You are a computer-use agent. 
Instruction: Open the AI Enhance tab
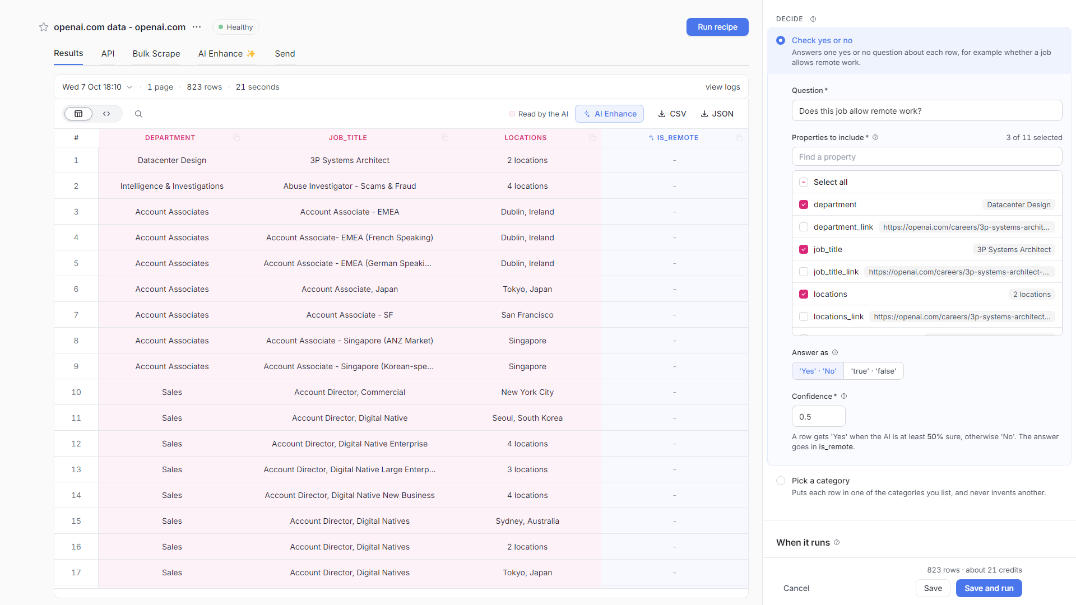[x=227, y=54]
